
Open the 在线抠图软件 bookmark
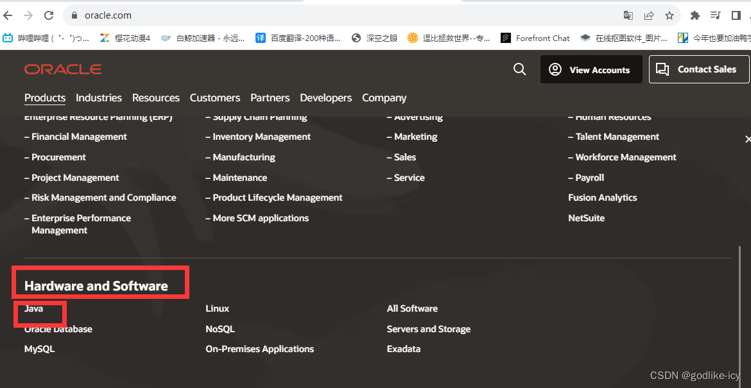point(624,38)
